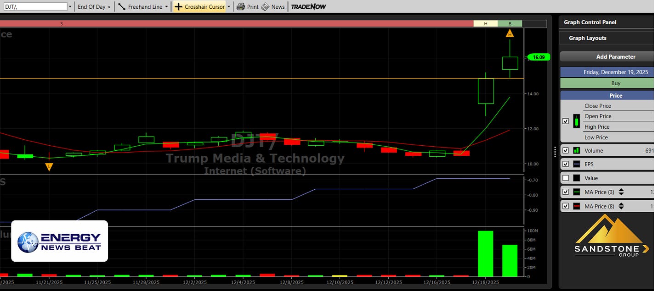Click the 12/18/2025 green volume bar

(x=485, y=253)
